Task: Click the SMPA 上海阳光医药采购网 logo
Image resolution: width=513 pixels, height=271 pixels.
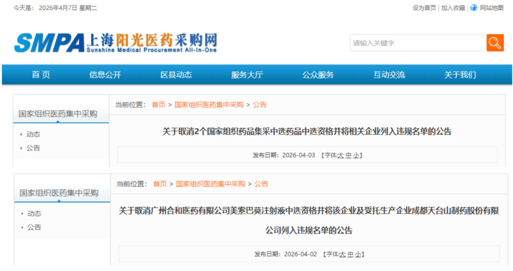Action: tap(115, 43)
